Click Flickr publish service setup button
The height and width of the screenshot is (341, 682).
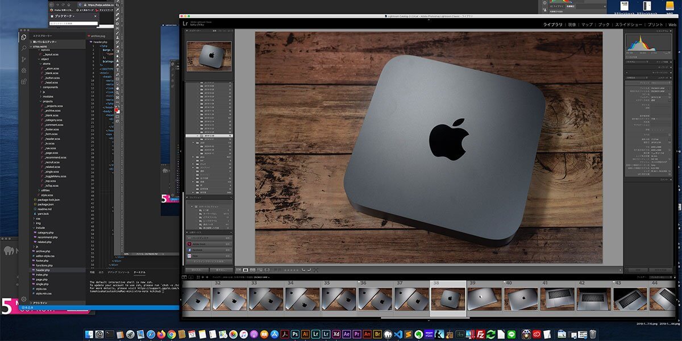[x=228, y=256]
